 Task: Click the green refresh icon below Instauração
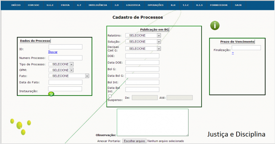[x=51, y=94]
